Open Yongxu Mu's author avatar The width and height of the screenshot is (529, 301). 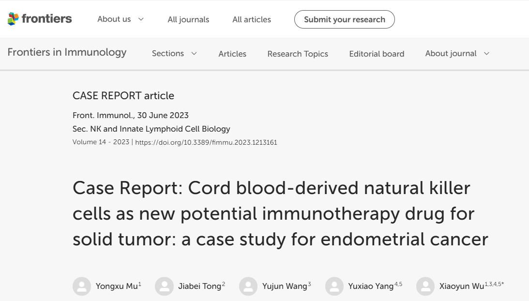pos(82,286)
